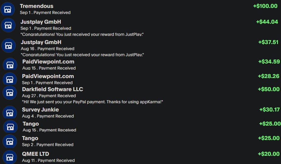The image size is (281, 164).
Task: Open the QMEE LTD merchant name
Action: click(36, 154)
